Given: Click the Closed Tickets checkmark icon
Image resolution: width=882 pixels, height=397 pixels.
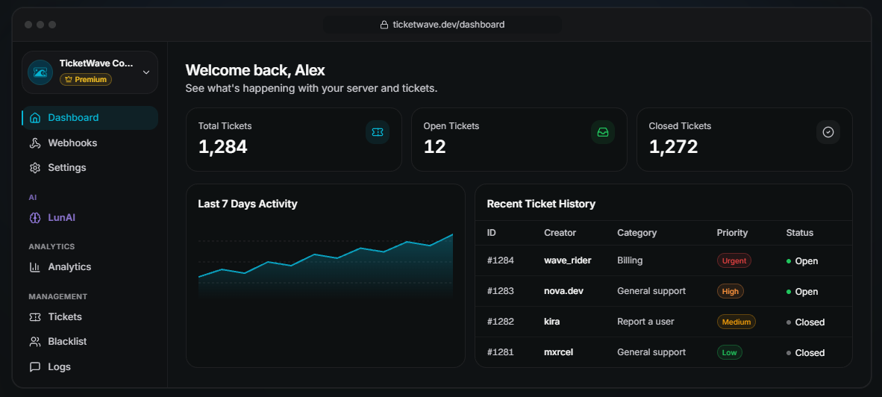Looking at the screenshot, I should pos(828,132).
